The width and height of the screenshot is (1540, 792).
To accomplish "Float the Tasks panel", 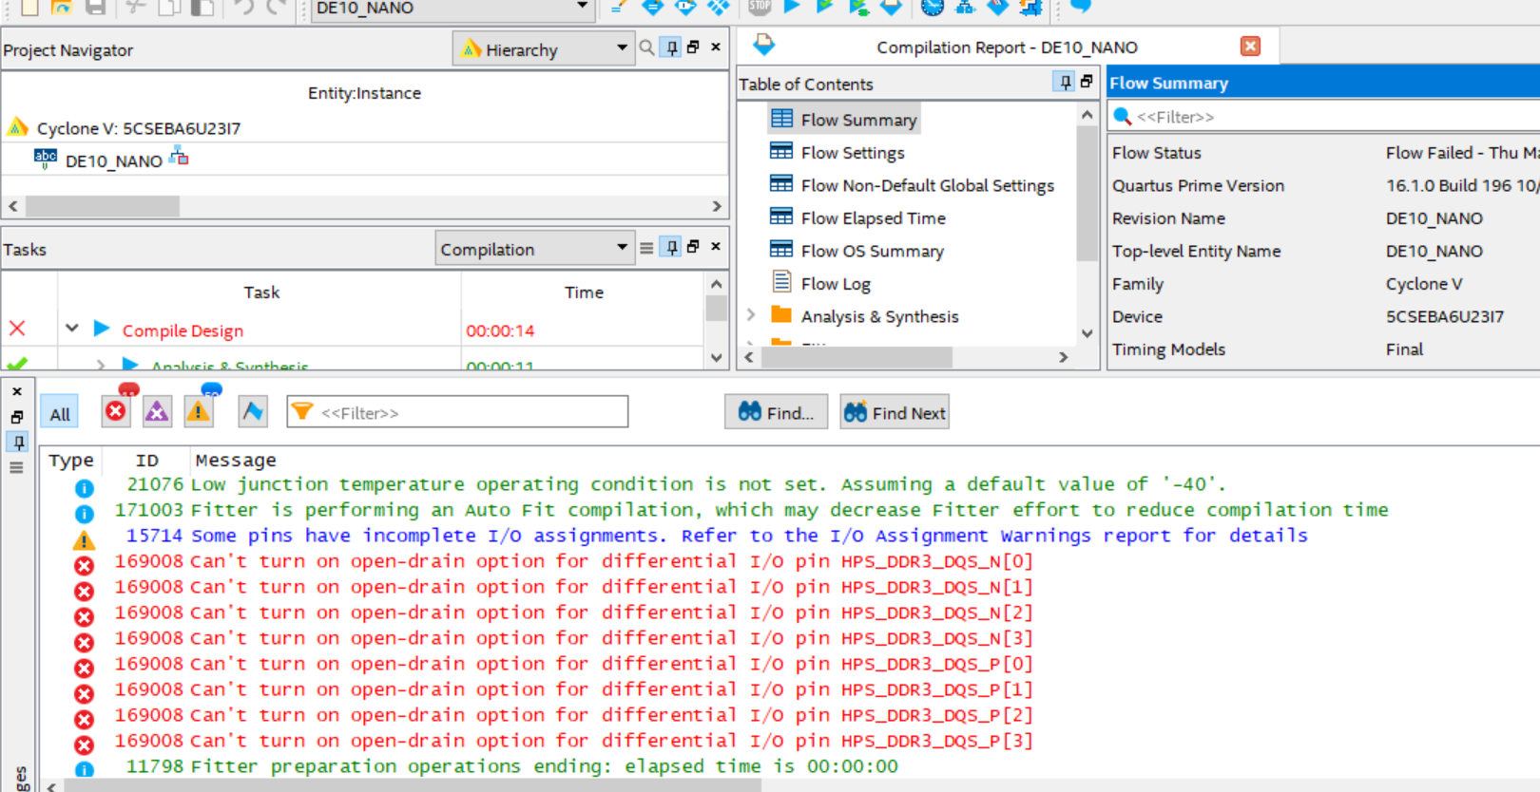I will tap(694, 247).
